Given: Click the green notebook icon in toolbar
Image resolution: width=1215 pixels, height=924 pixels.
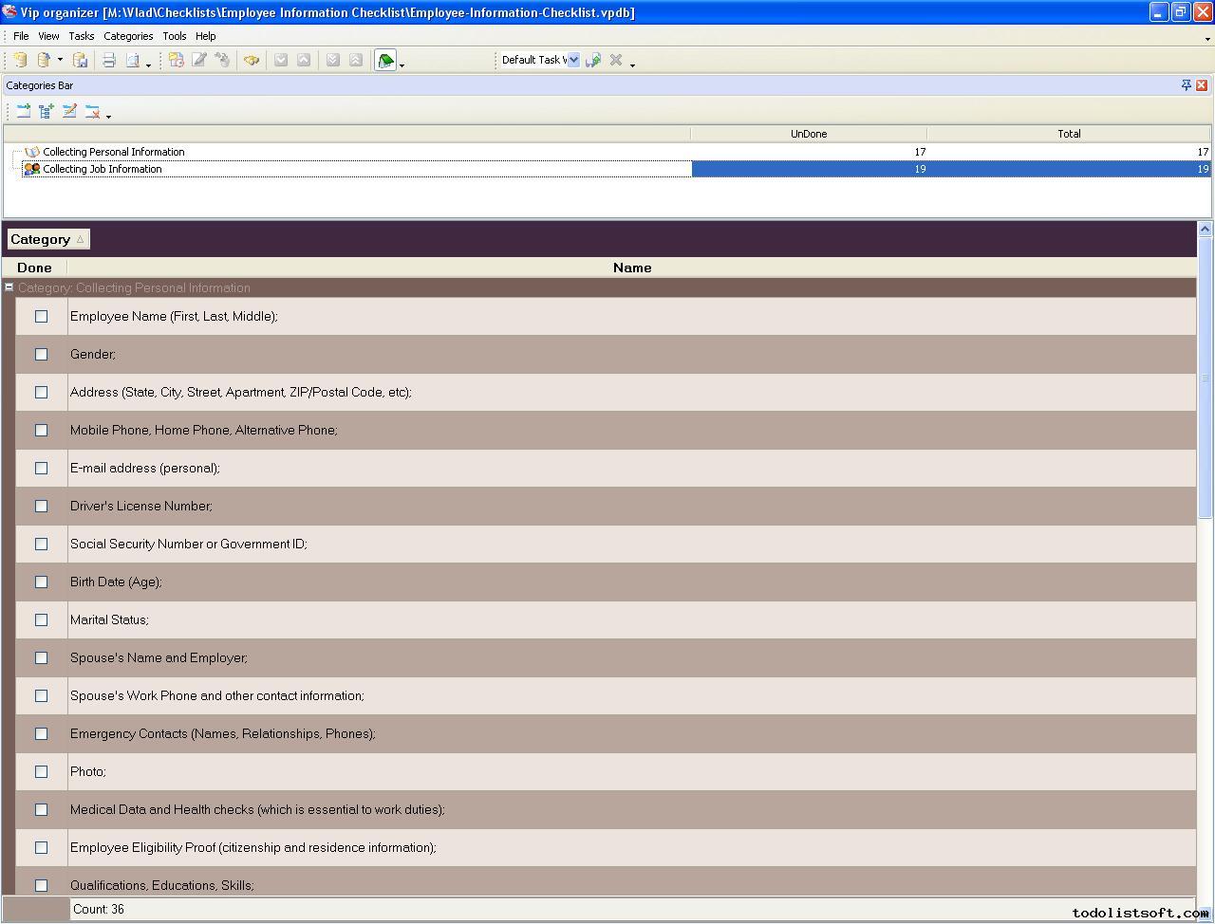Looking at the screenshot, I should pos(385,60).
